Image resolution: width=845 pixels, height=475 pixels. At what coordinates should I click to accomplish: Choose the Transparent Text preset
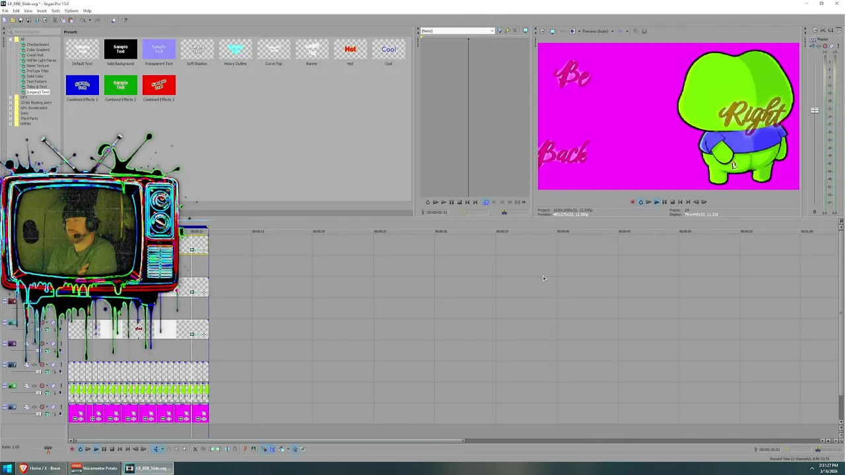click(159, 49)
